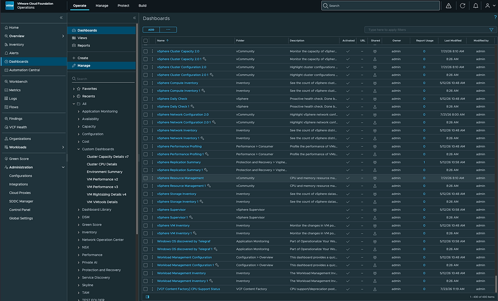Check the vSphere Cluster Capacity 2.0 row checkbox
The height and width of the screenshot is (301, 498).
145,51
